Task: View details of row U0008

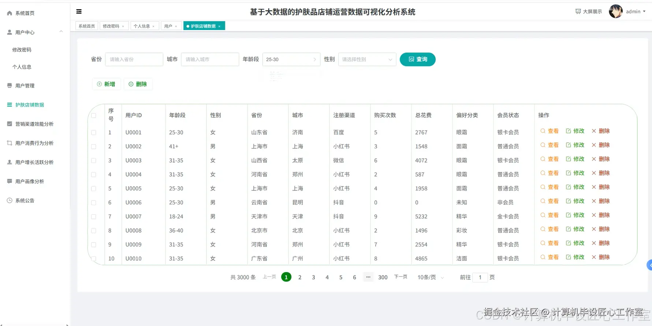Action: tap(549, 229)
